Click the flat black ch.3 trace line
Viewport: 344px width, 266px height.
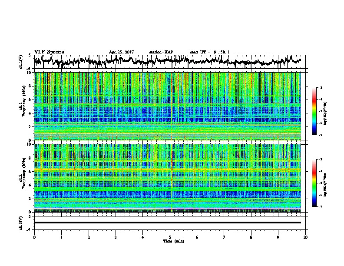pos(167,223)
